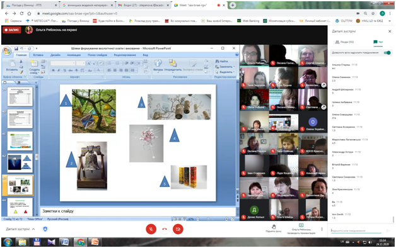The image size is (396, 248).
Task: Click the taskbar volume speaker icon
Action: (370, 242)
